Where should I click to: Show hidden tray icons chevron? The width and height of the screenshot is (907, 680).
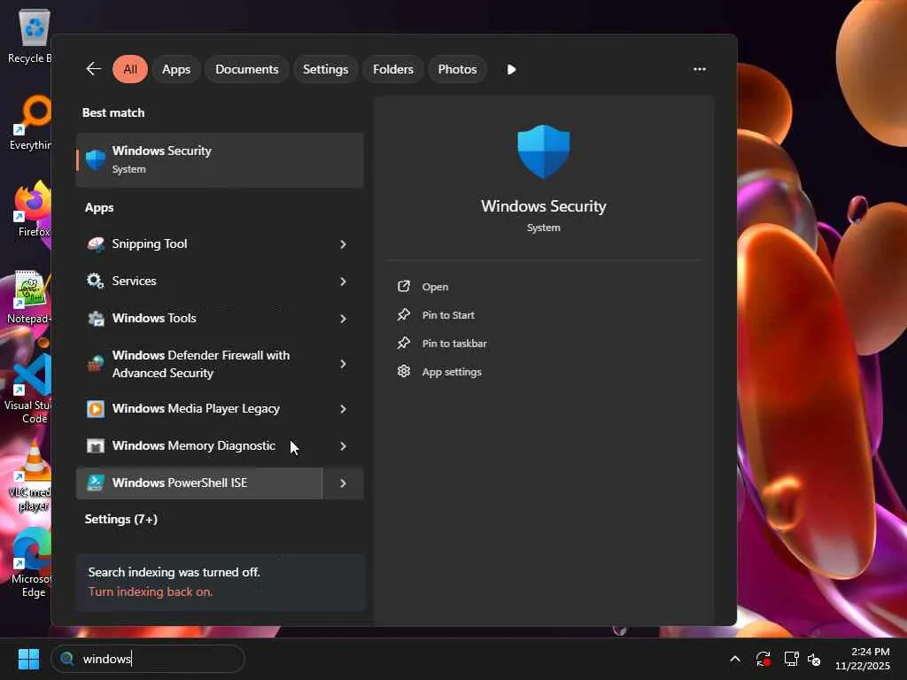(x=734, y=659)
